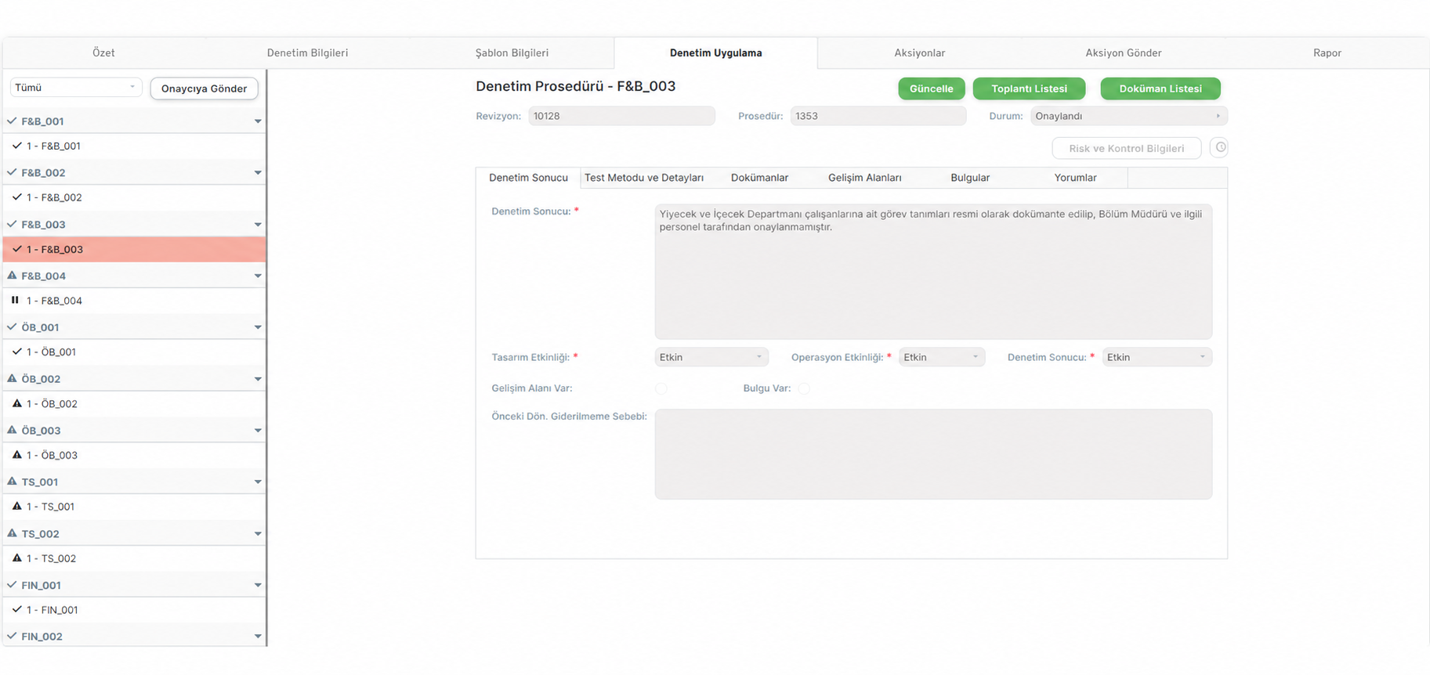Open the Aksiyonlar tab
Screen dimensions: 1430x675
coord(920,52)
